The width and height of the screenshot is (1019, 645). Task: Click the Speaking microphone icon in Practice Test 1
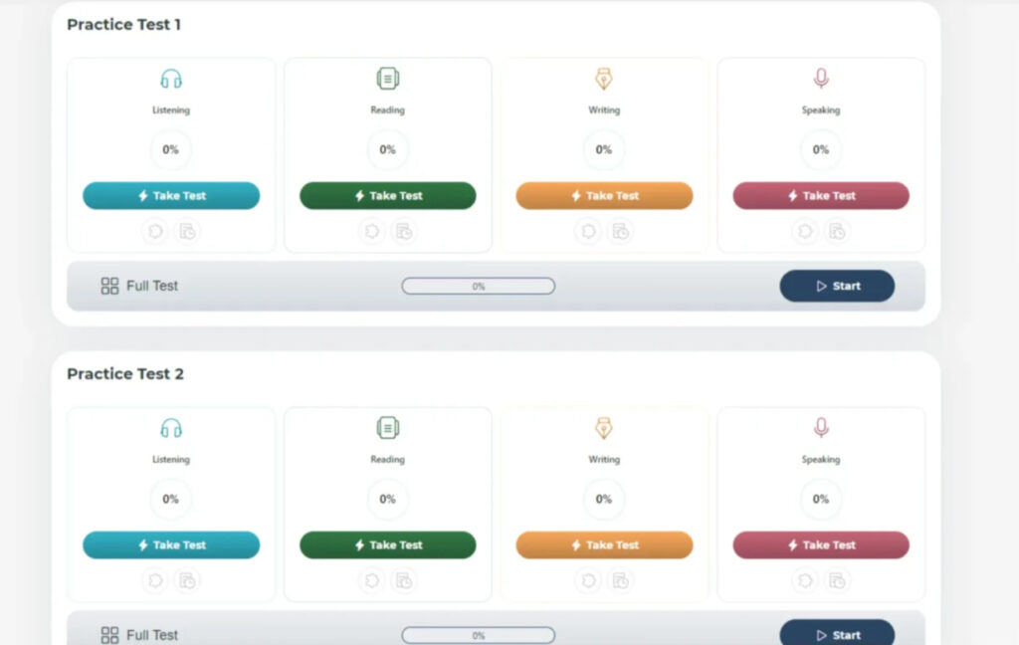click(821, 79)
